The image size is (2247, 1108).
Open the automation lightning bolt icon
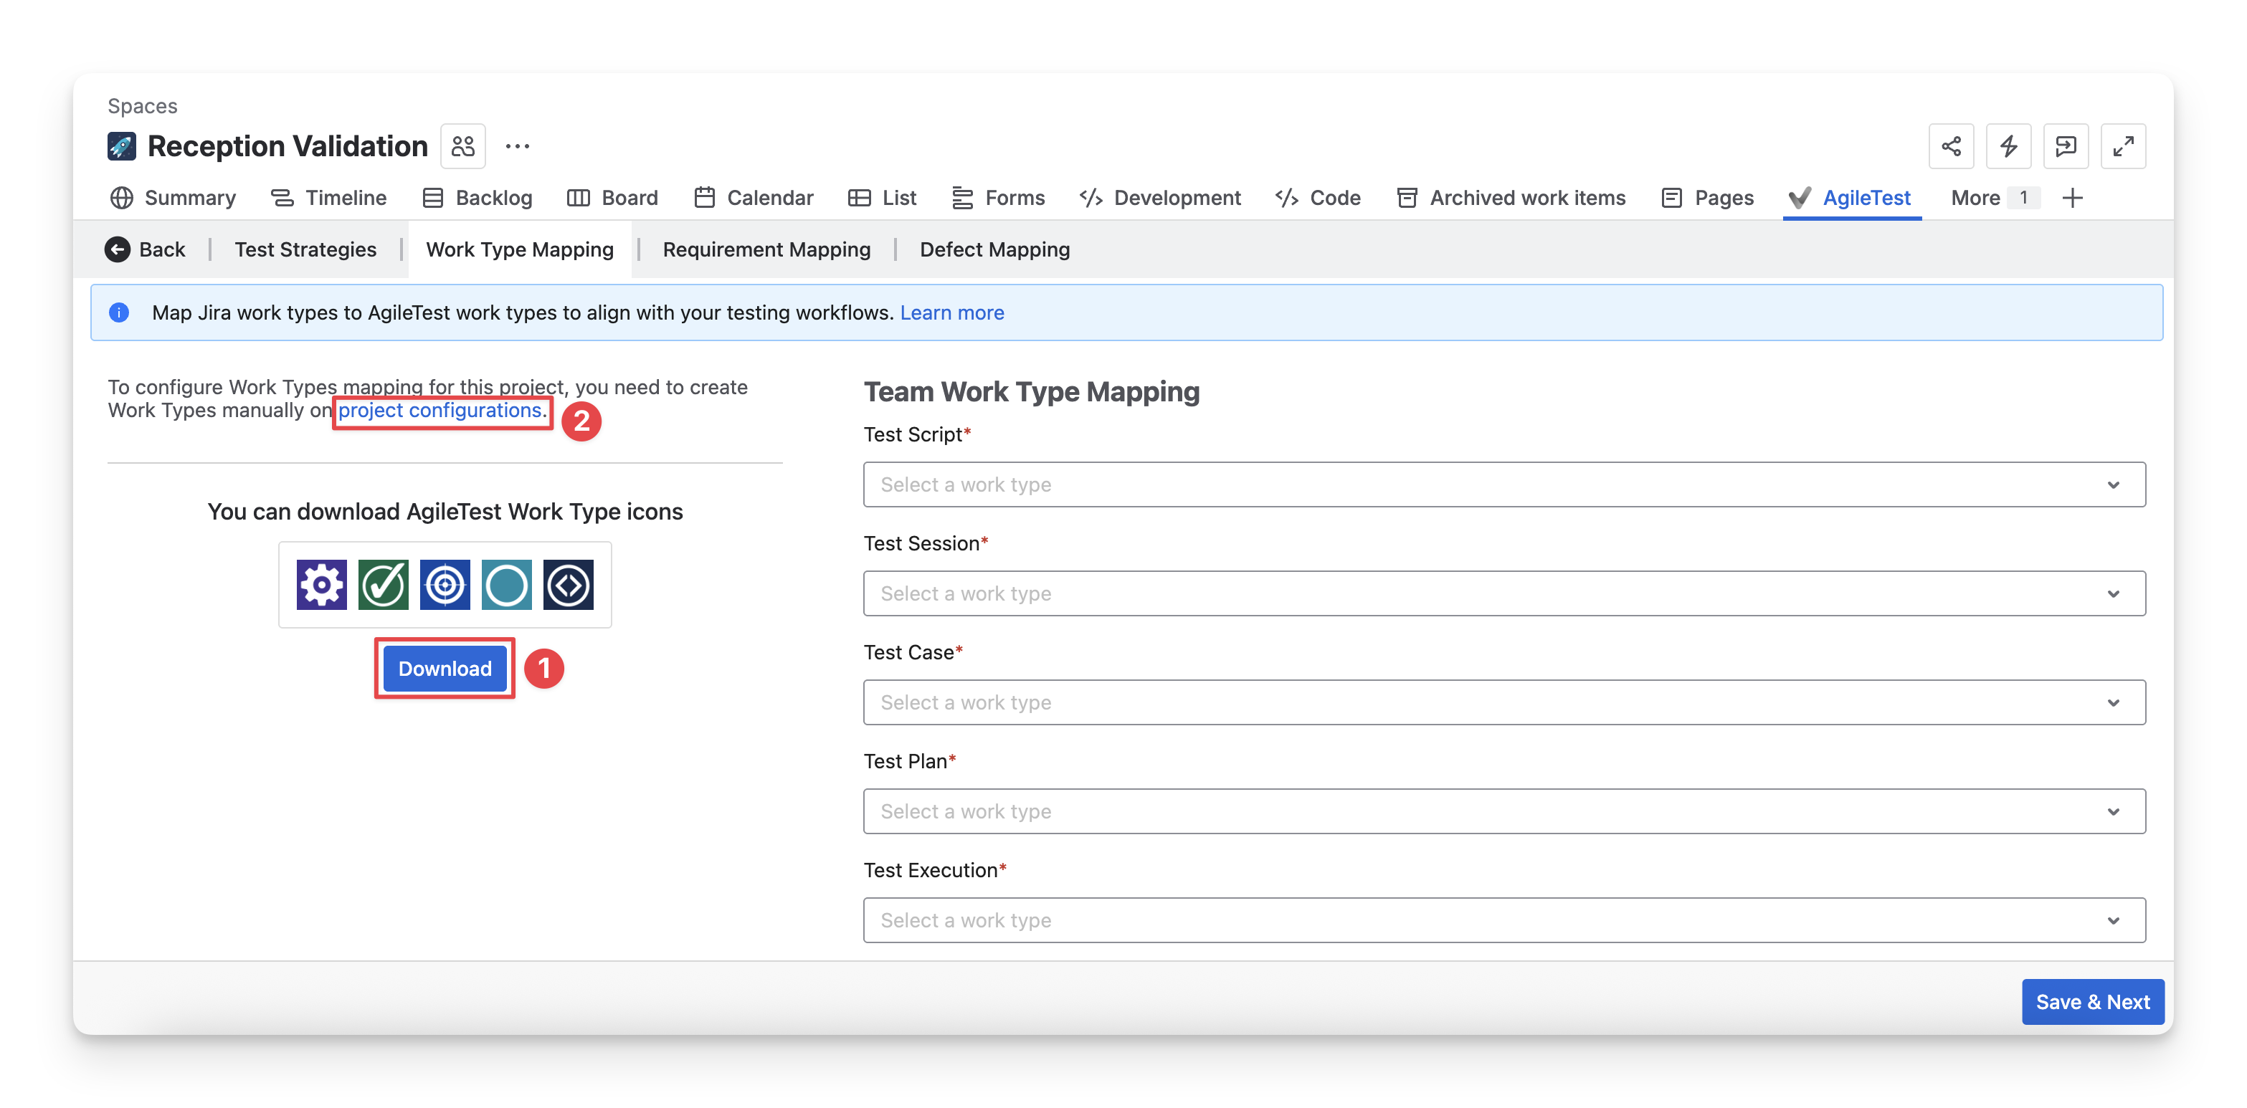click(2008, 146)
